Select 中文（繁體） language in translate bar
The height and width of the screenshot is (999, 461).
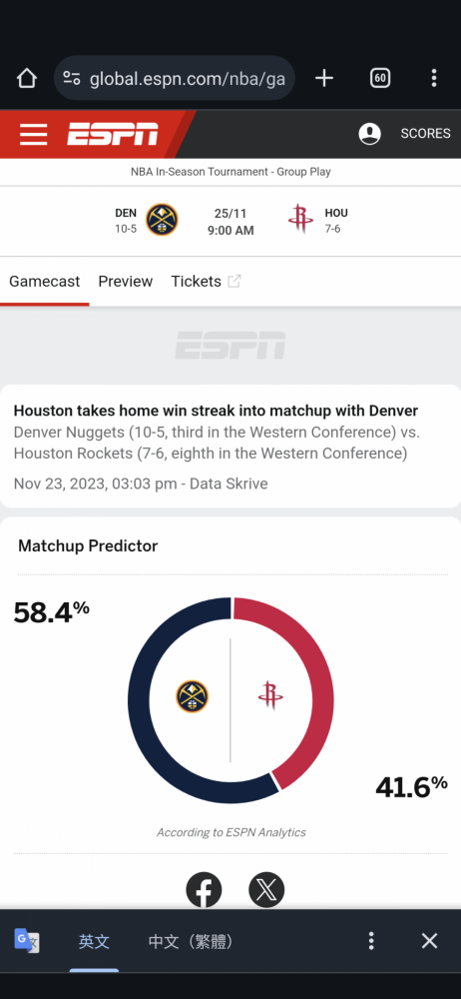[191, 941]
